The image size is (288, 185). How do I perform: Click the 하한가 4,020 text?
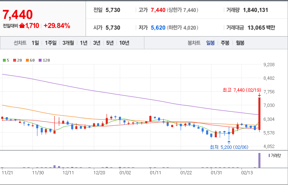click(x=183, y=28)
